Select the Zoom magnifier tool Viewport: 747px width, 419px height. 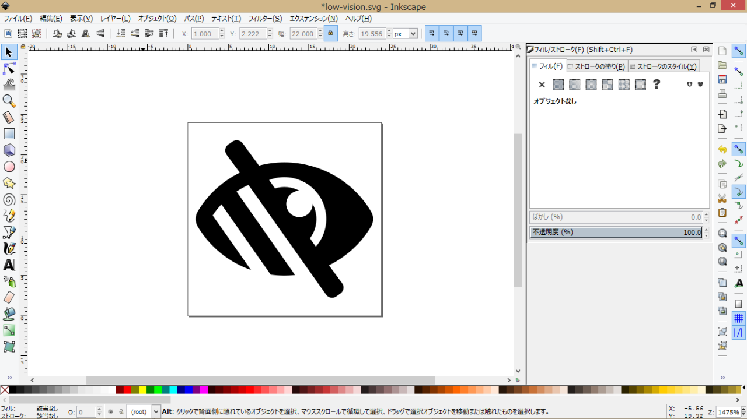point(9,101)
